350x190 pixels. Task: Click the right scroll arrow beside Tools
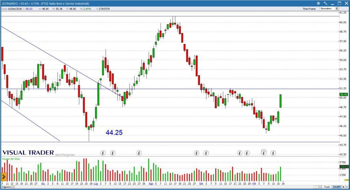coord(320,187)
